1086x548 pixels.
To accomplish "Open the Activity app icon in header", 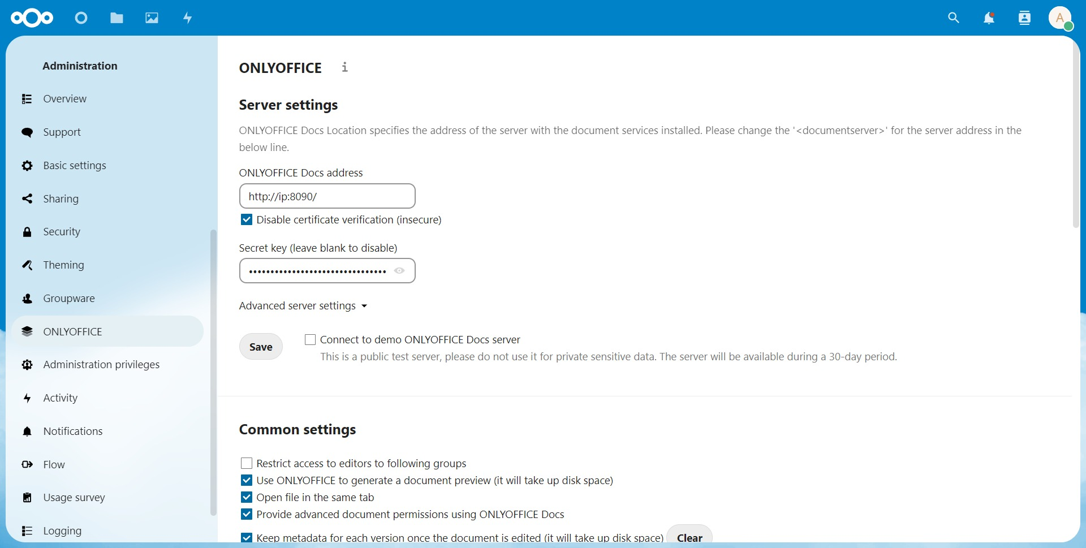I will click(188, 18).
